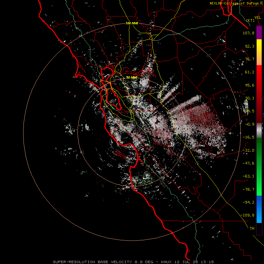Image resolution: width=264 pixels, height=264 pixels.
Task: Click the -16.5 legend value
Action: tap(248, 137)
